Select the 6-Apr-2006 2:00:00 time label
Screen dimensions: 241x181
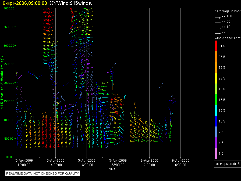pyautogui.click(x=149, y=162)
